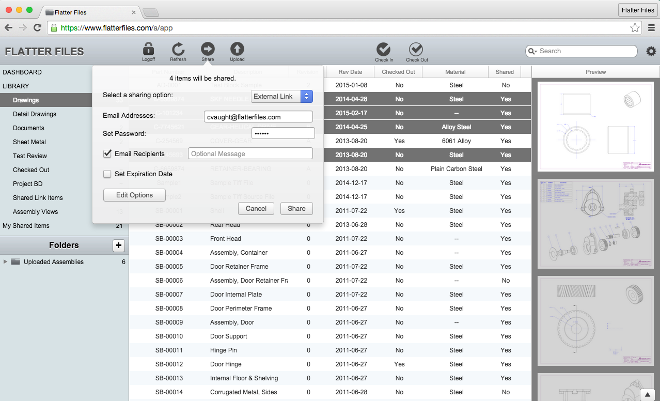Click the Assembly, Container description
Image resolution: width=660 pixels, height=401 pixels.
(x=239, y=253)
